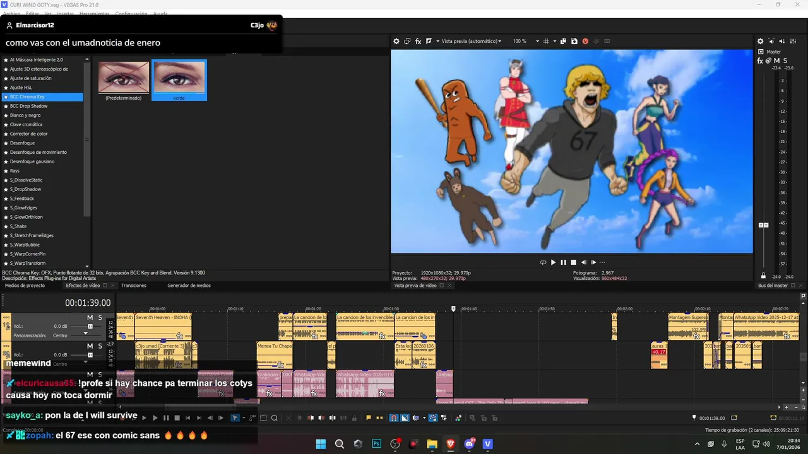Screen dimensions: 808x454
Task: Insert a region with yellow region icon
Action: (379, 417)
